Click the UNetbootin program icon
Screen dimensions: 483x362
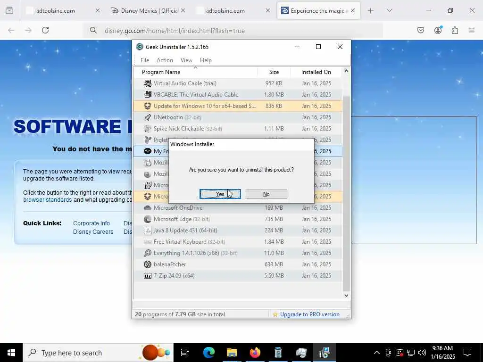tap(148, 117)
